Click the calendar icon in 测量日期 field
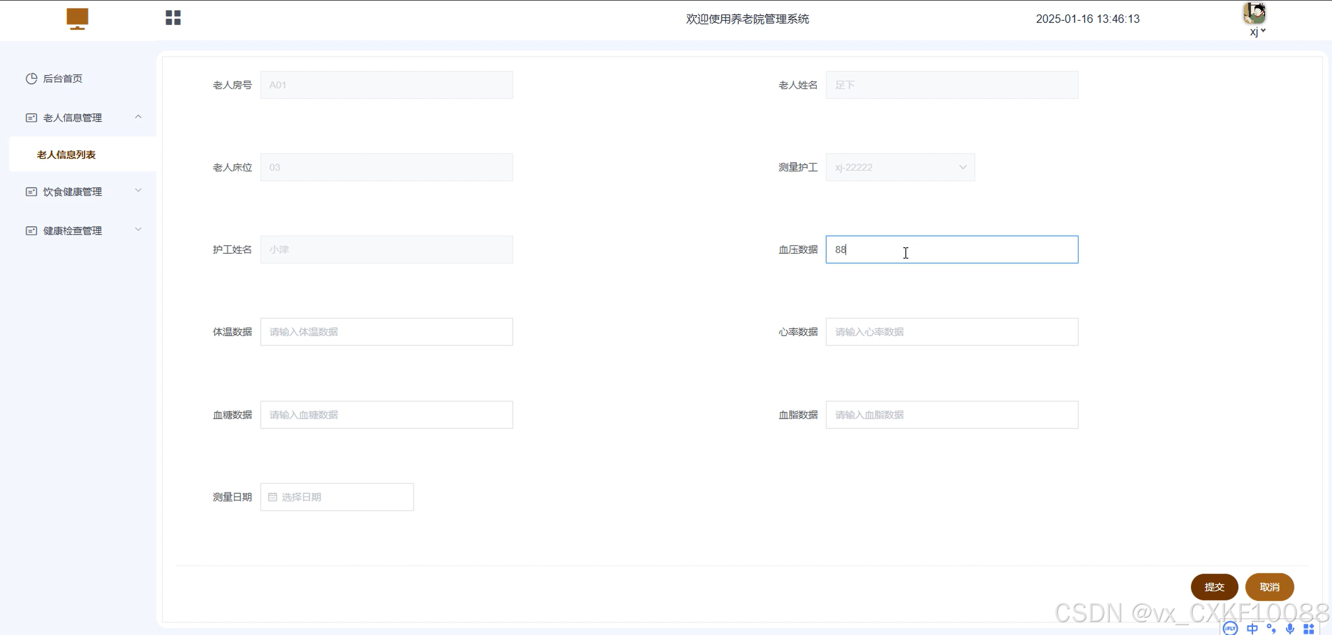This screenshot has height=635, width=1332. tap(272, 497)
